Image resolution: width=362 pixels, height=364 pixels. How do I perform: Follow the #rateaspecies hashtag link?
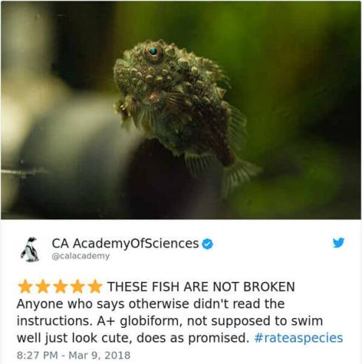pyautogui.click(x=298, y=338)
